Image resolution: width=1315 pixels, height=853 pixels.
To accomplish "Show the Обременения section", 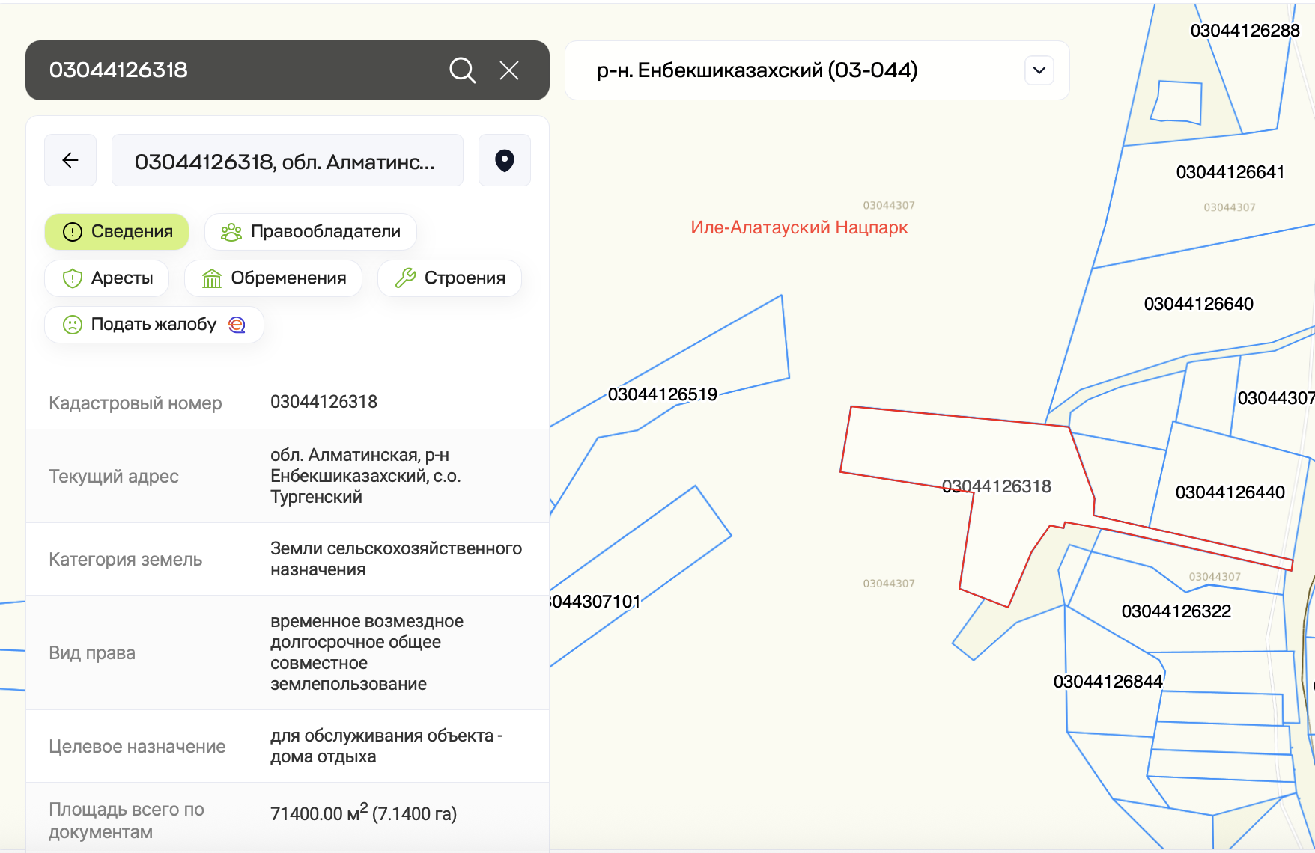I will (x=273, y=278).
